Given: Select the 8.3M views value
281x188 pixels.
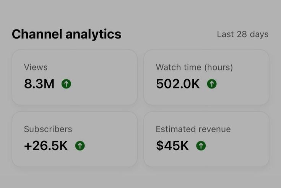Looking at the screenshot, I should point(39,84).
